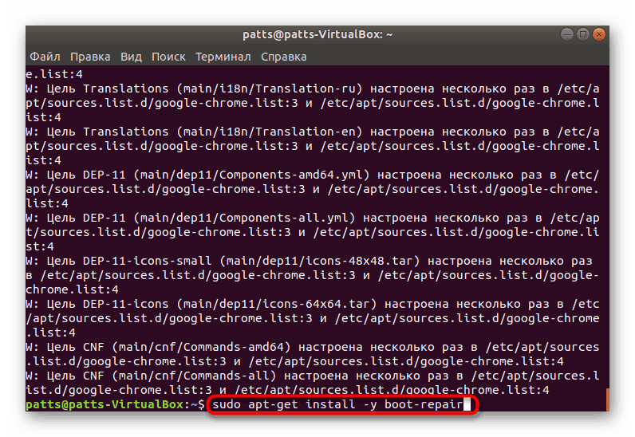
Task: Click the text cursor block after boot-repair
Action: tap(467, 404)
